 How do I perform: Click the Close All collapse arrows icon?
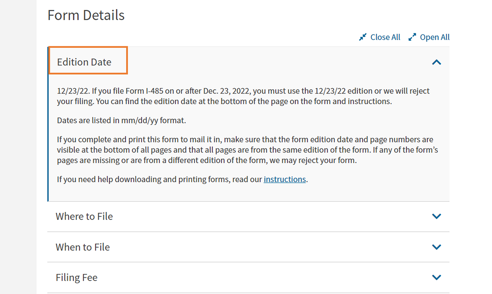coord(363,37)
